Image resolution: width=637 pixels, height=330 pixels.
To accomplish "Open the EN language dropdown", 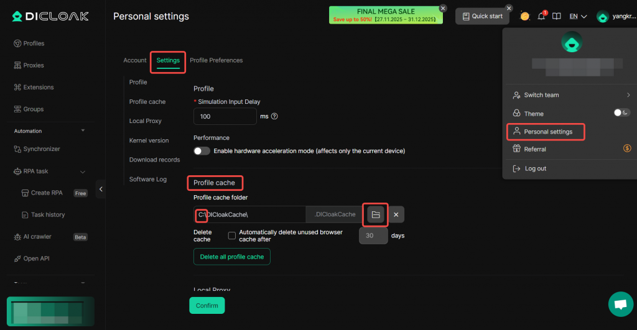I will pyautogui.click(x=578, y=16).
